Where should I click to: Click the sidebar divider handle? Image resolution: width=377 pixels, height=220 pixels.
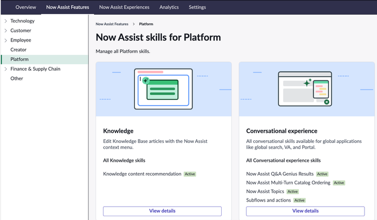(88, 118)
